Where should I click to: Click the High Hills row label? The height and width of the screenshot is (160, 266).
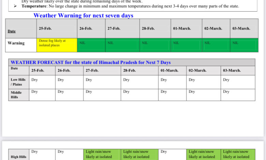coord(18,157)
